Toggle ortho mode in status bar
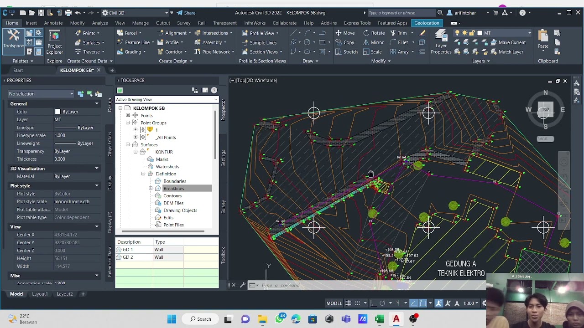This screenshot has height=328, width=584. click(x=373, y=303)
